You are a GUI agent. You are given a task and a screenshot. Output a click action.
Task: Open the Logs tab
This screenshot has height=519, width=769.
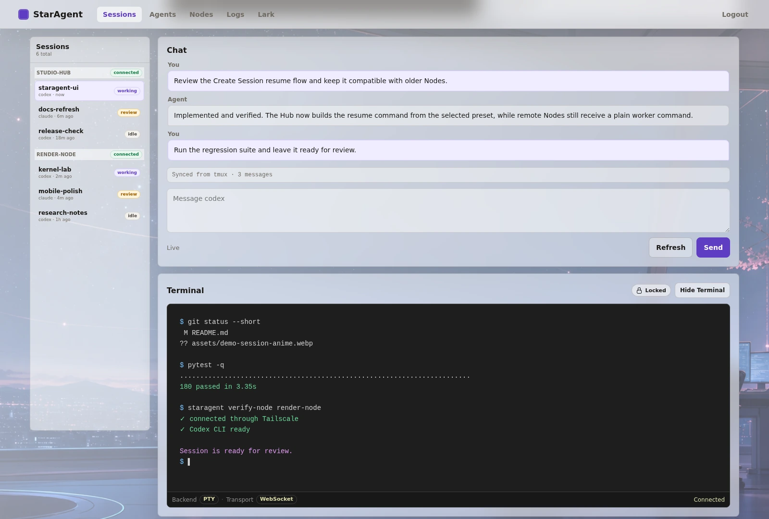click(x=235, y=14)
